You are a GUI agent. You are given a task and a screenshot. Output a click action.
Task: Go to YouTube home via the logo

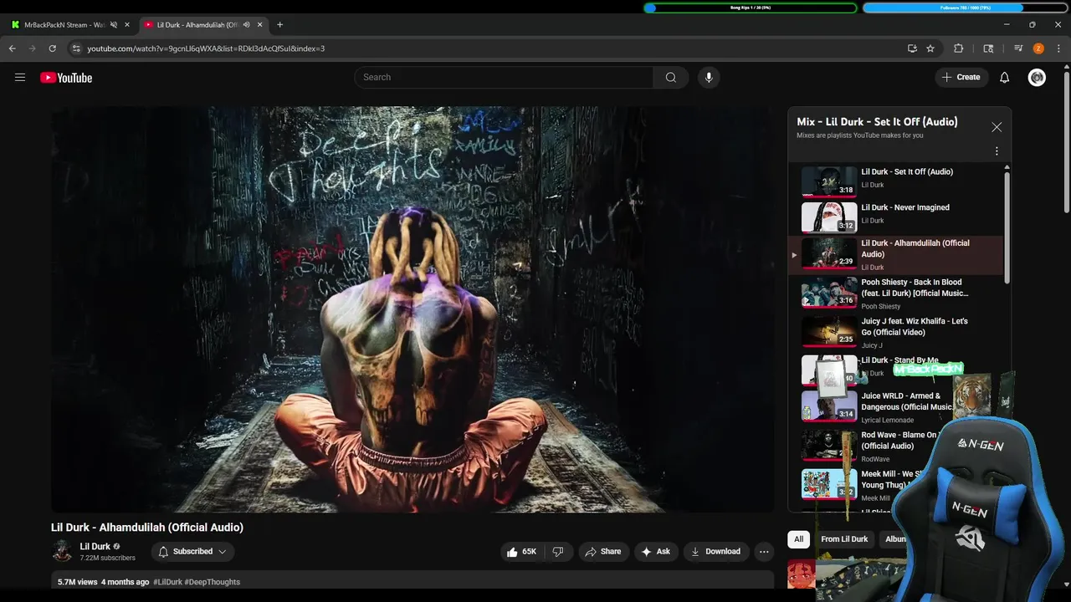66,78
